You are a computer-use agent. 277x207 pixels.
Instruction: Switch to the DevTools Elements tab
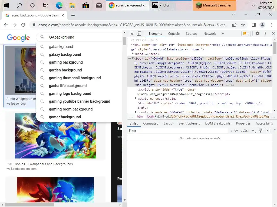tap(155, 34)
